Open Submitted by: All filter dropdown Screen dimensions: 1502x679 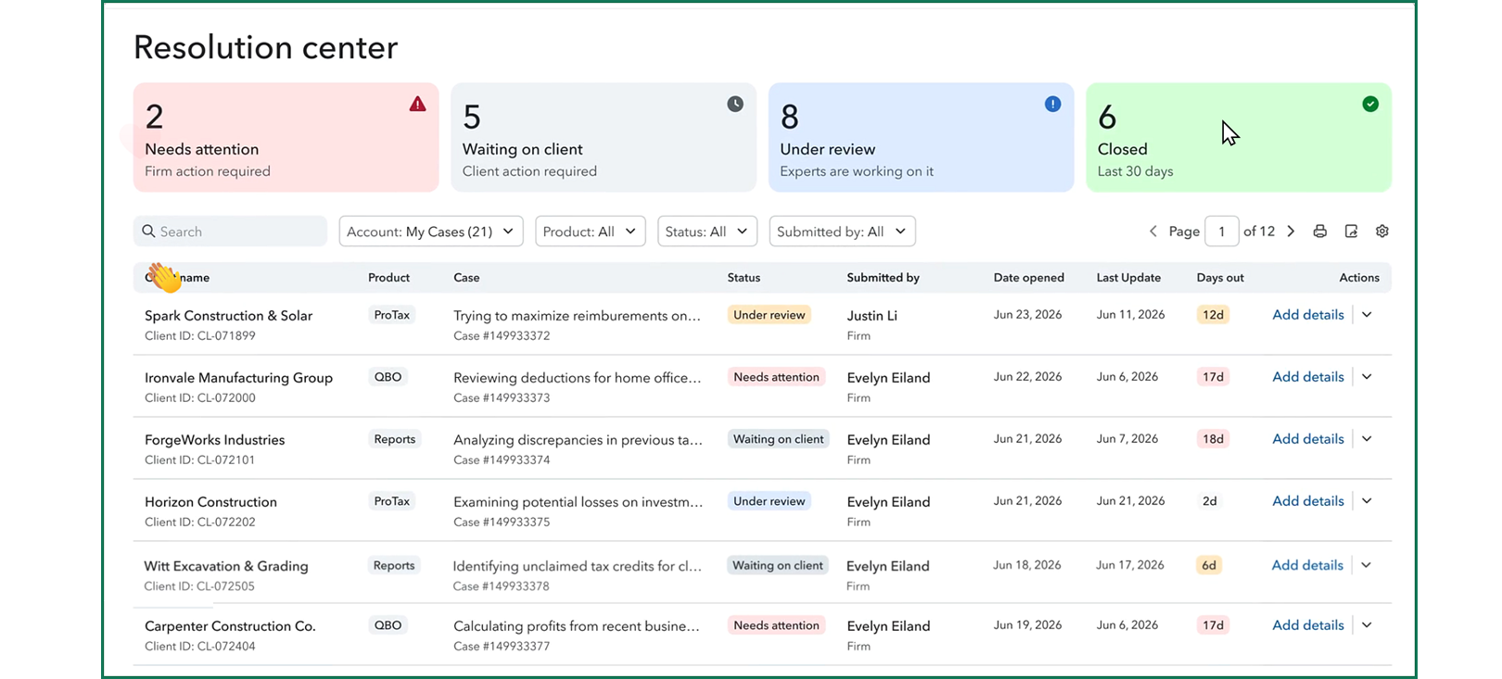(843, 232)
